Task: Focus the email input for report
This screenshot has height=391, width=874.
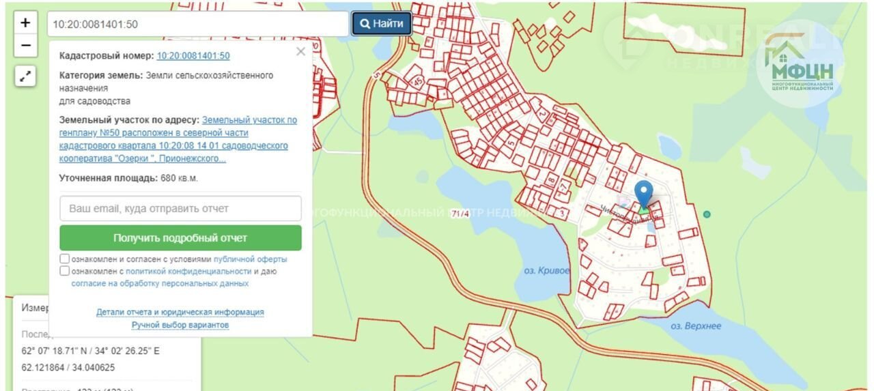Action: tap(180, 209)
